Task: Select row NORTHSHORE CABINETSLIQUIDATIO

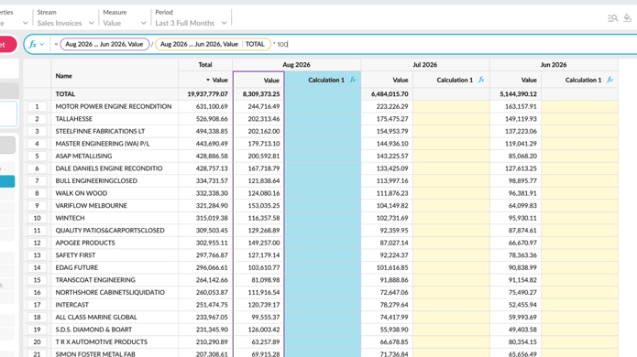Action: tap(110, 292)
